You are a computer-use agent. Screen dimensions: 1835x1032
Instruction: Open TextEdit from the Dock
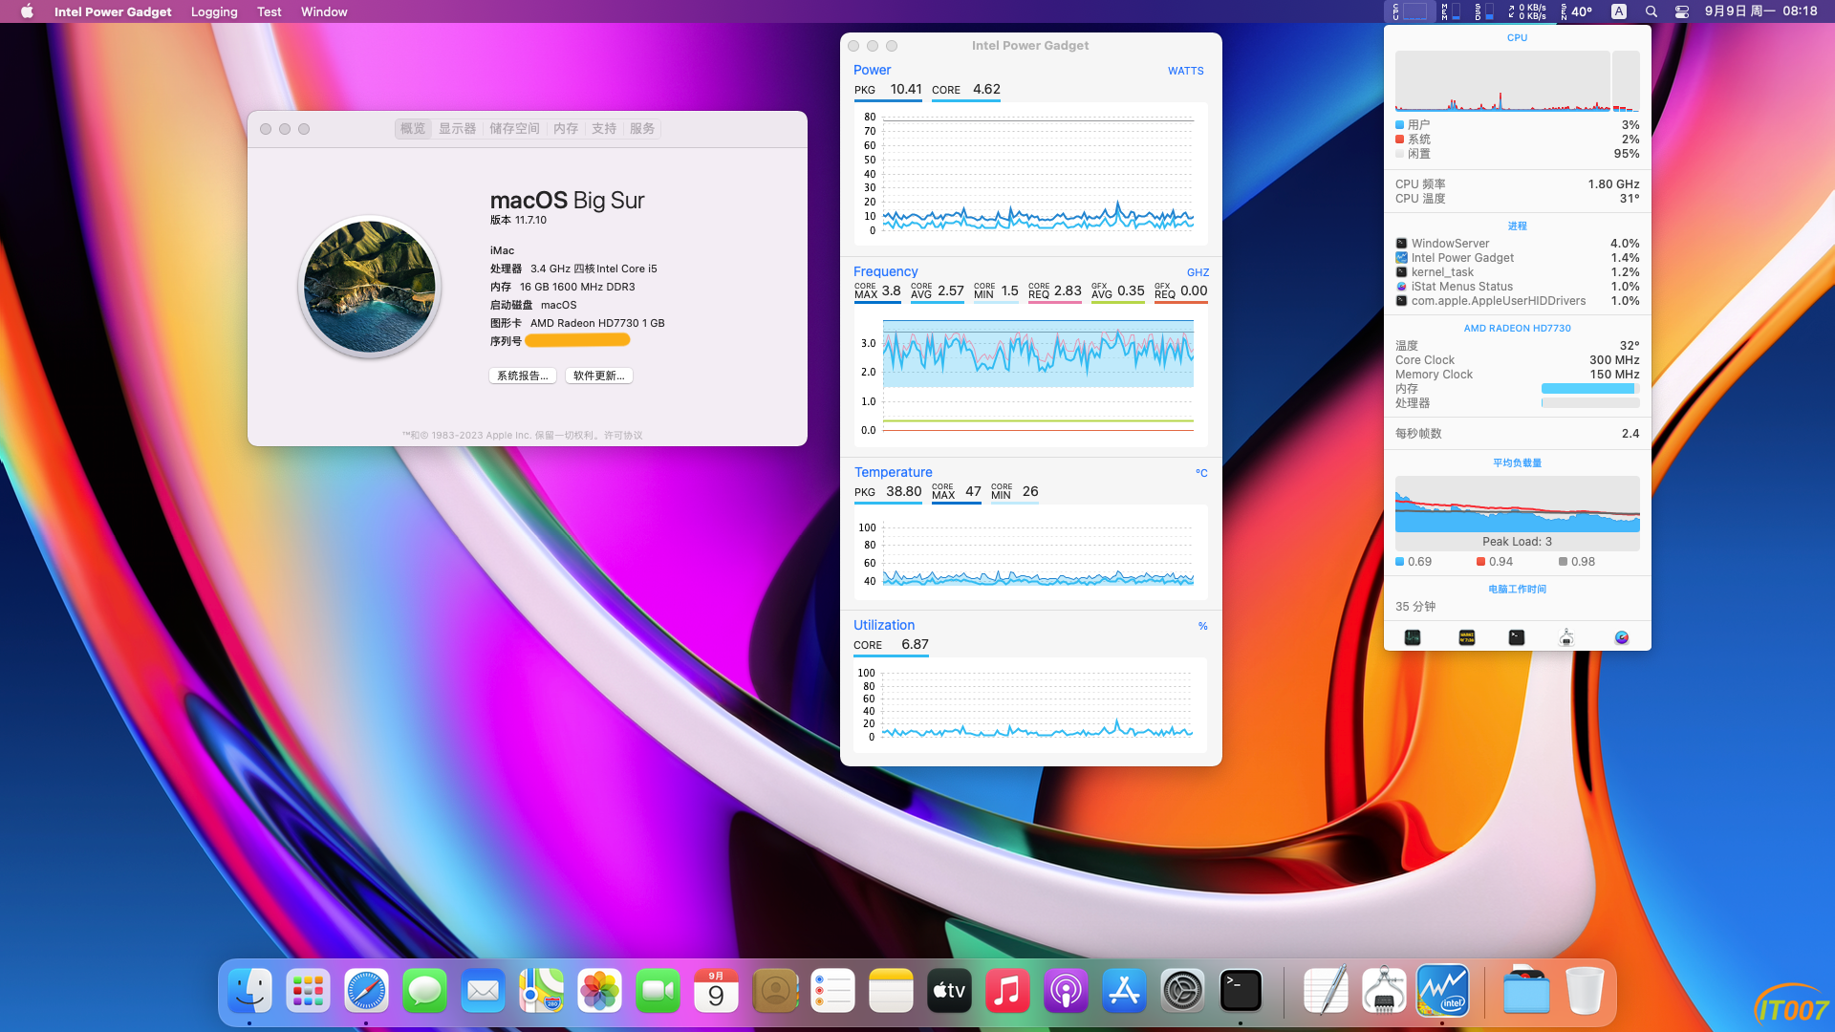tap(1326, 991)
